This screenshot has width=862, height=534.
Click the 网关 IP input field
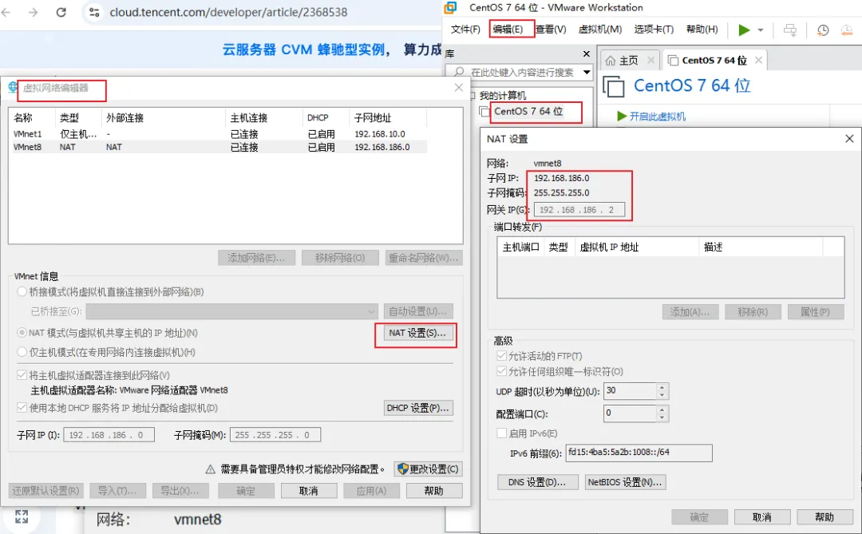pos(579,210)
